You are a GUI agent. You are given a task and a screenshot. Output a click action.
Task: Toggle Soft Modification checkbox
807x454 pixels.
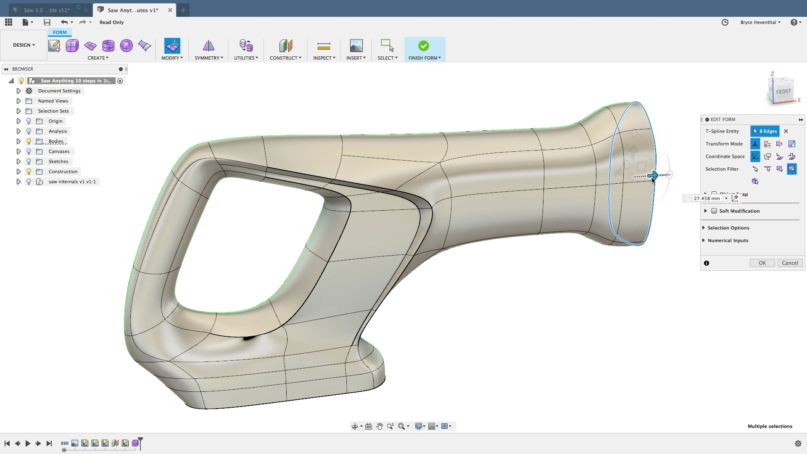714,211
